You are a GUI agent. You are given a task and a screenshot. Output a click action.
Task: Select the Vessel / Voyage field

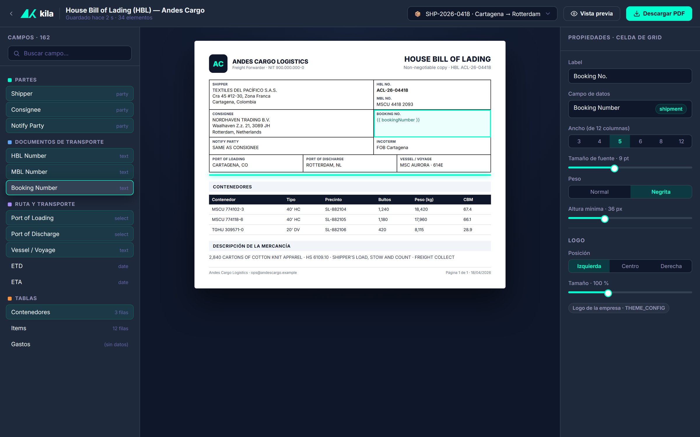pos(69,250)
